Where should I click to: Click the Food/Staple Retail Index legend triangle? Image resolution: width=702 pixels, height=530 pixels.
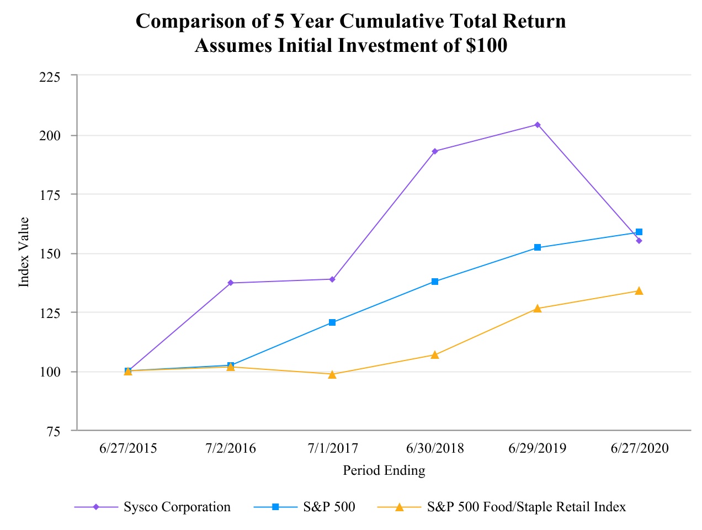click(x=400, y=507)
